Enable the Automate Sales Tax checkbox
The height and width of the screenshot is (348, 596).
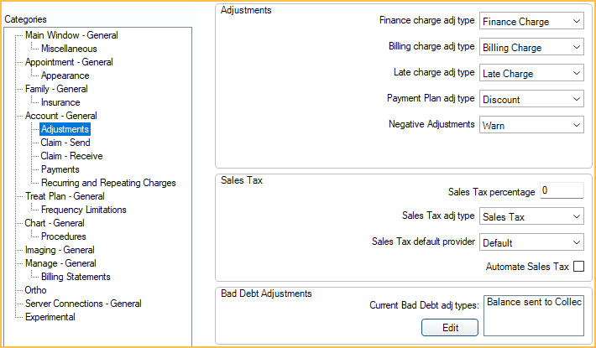[578, 267]
